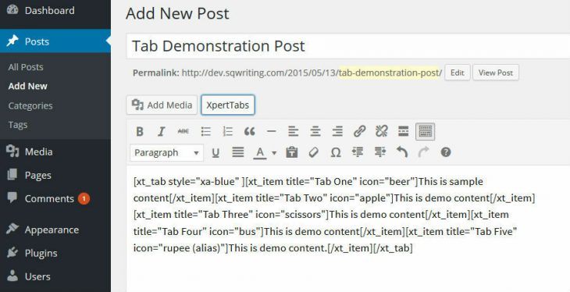The width and height of the screenshot is (570, 292).
Task: Redo the last undone edit
Action: point(423,152)
